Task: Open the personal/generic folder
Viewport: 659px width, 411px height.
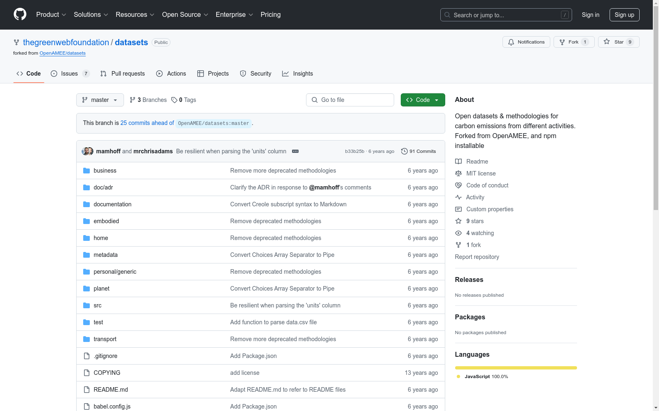Action: pos(115,272)
